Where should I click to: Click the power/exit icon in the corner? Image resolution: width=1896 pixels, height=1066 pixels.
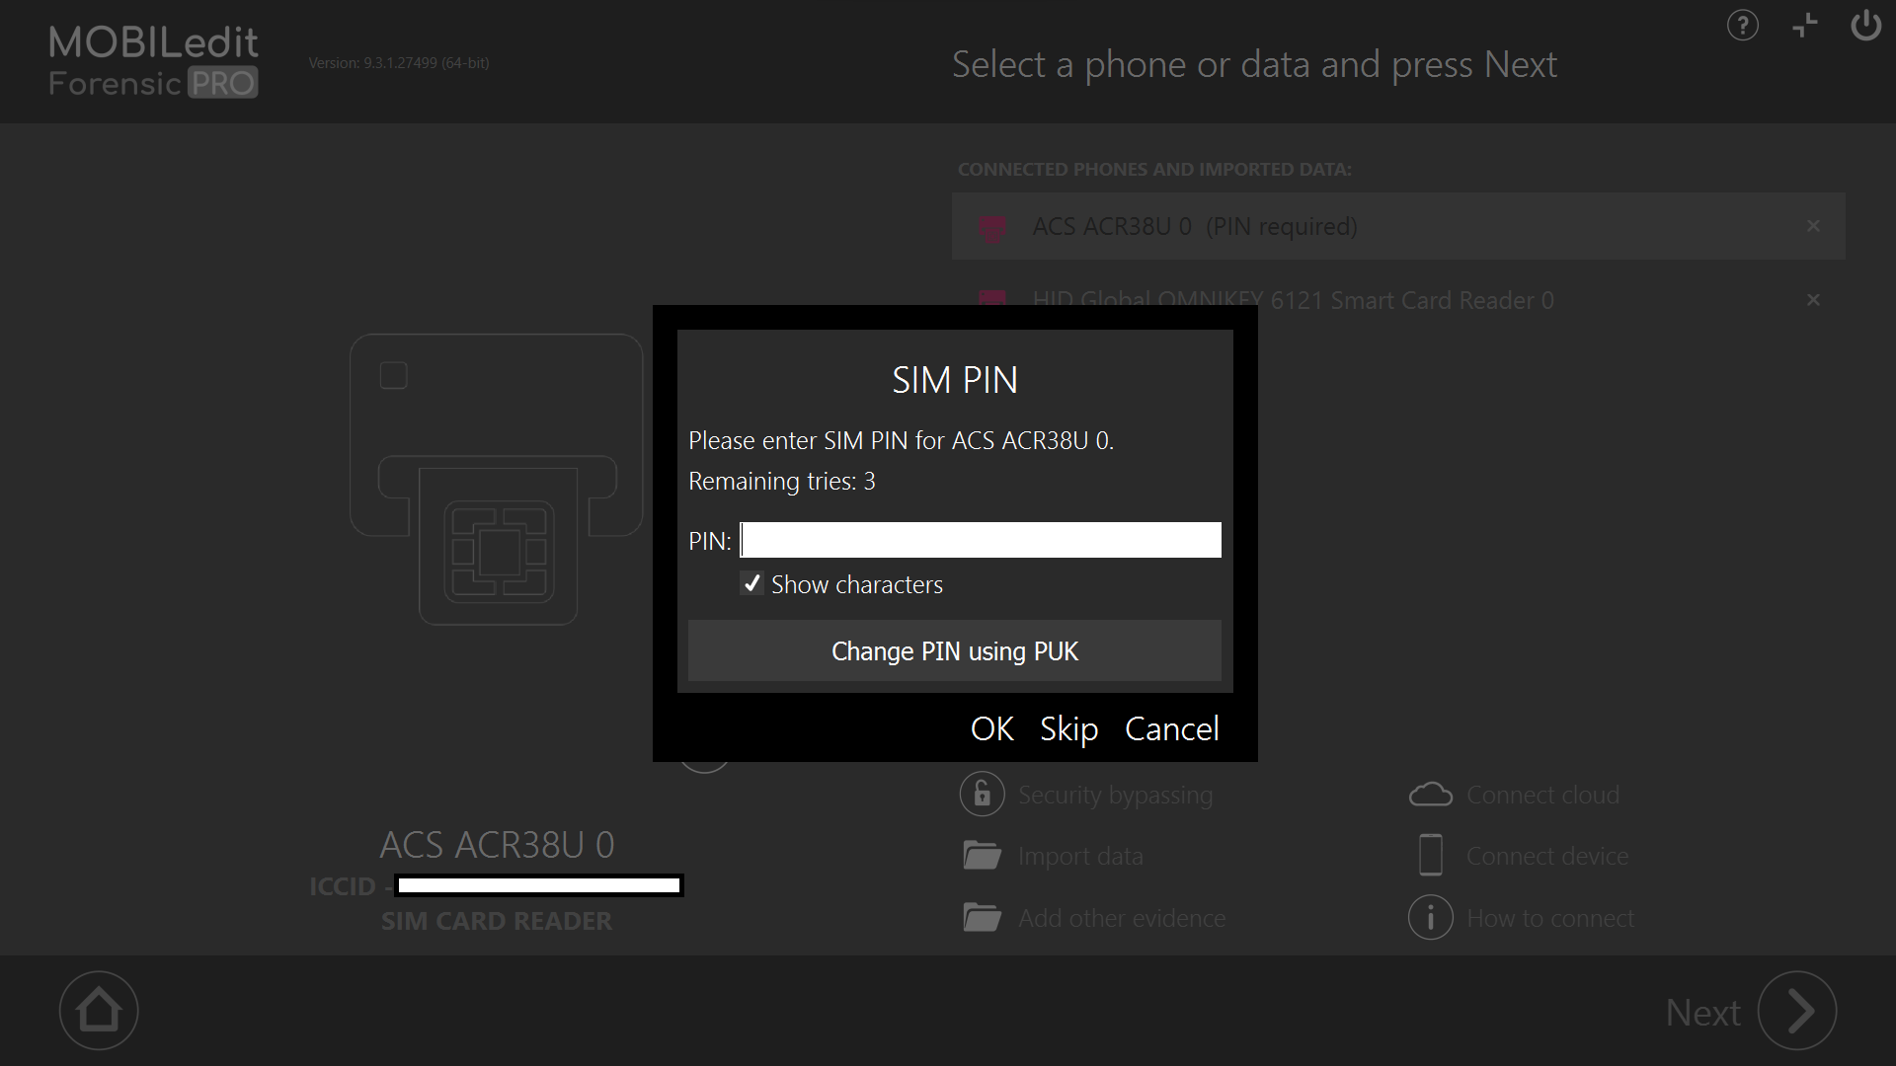tap(1866, 26)
